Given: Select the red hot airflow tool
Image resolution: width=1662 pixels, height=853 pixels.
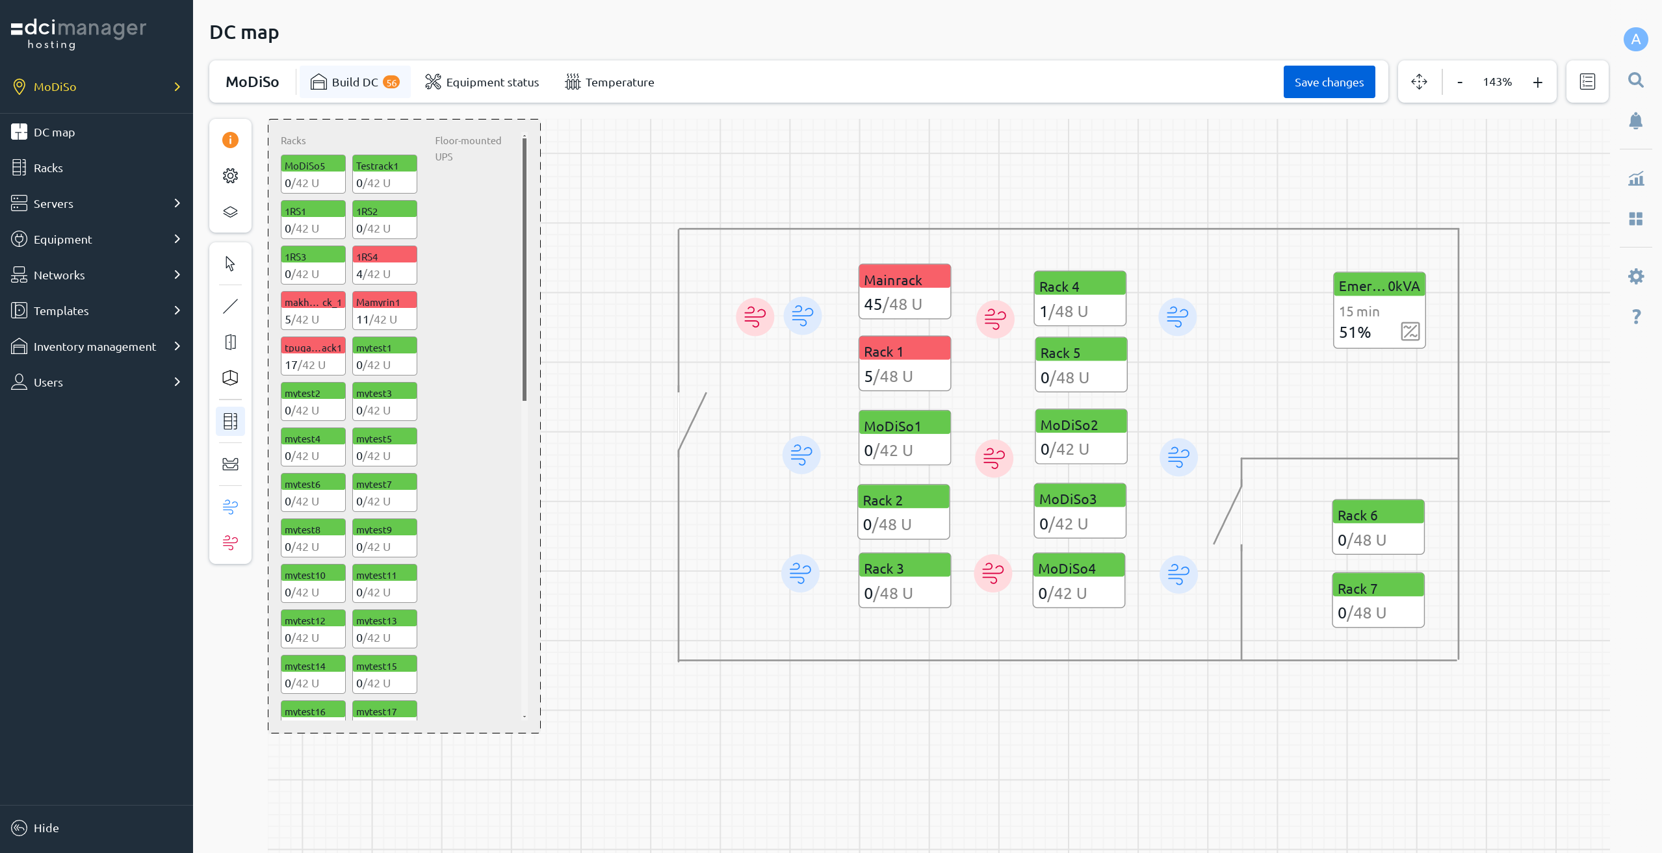Looking at the screenshot, I should pyautogui.click(x=230, y=542).
